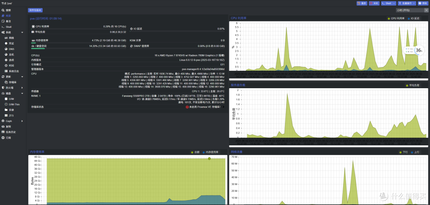Select the LVM-Thin outlined square icon
The width and height of the screenshot is (430, 205).
click(6, 104)
